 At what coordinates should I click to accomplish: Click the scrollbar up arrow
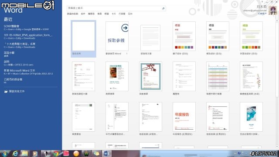point(277,21)
